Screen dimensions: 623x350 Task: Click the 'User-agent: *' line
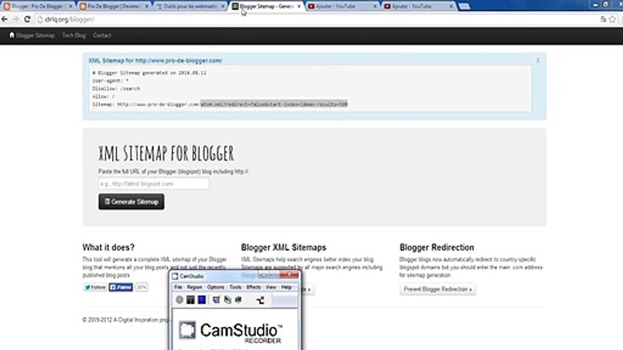point(110,81)
